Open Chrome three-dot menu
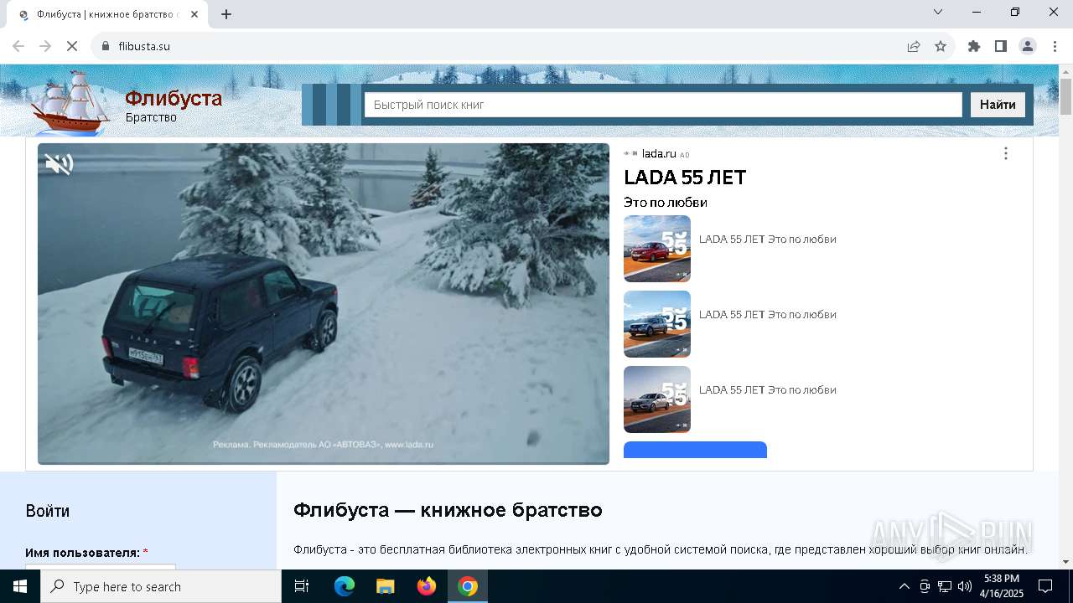This screenshot has height=603, width=1073. pos(1055,46)
